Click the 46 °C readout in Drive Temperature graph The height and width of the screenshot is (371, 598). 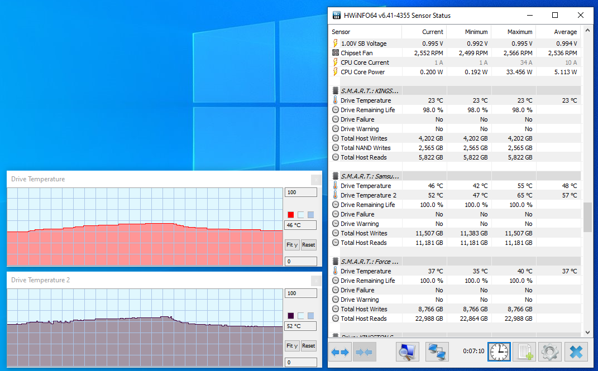[x=300, y=225]
